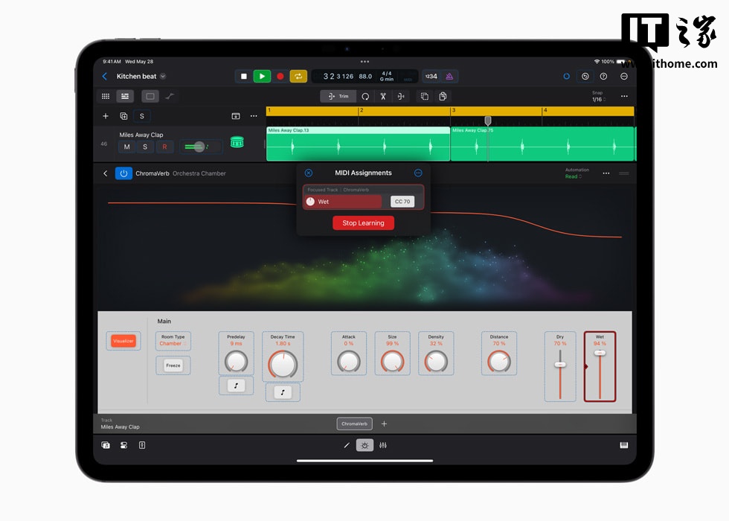The width and height of the screenshot is (729, 521).
Task: Click the track header import icon
Action: [236, 116]
